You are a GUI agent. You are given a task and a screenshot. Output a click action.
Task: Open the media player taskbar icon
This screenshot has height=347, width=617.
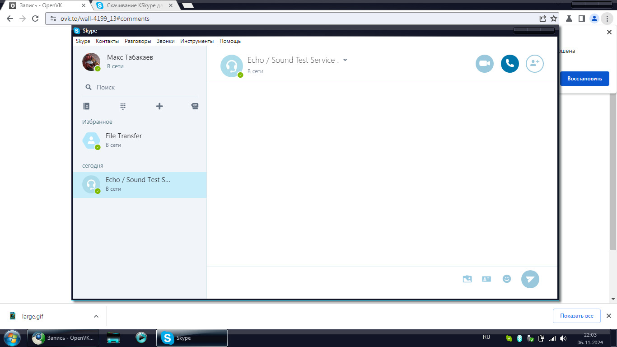[x=141, y=338]
